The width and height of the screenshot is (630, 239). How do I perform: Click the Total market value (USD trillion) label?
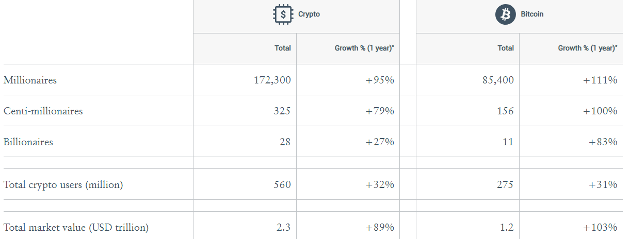76,227
